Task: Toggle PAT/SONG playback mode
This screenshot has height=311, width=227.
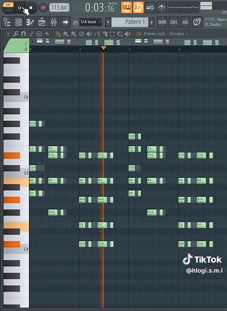Action: click(8, 8)
